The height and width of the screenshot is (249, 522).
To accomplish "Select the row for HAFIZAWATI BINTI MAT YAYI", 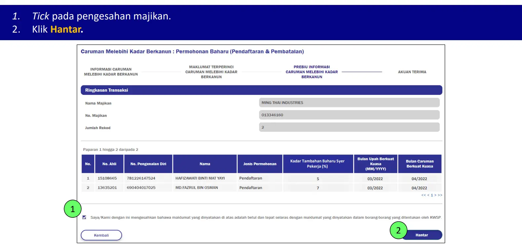I will [x=262, y=178].
